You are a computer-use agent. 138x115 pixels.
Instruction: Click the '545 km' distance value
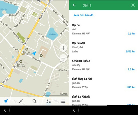pyautogui.click(x=131, y=87)
